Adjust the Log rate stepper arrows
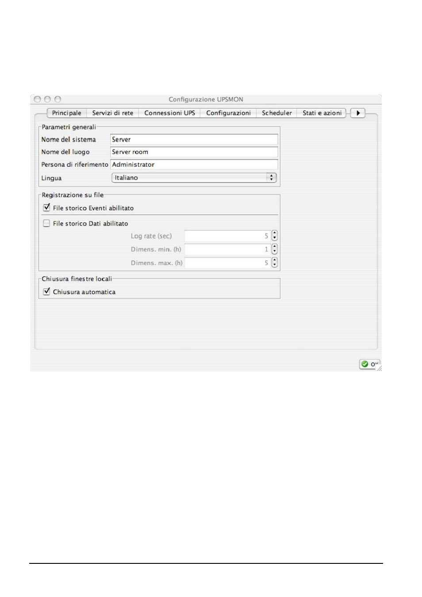422x597 pixels. click(274, 236)
